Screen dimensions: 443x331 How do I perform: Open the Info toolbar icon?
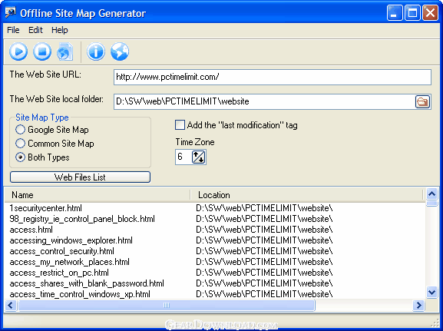96,51
